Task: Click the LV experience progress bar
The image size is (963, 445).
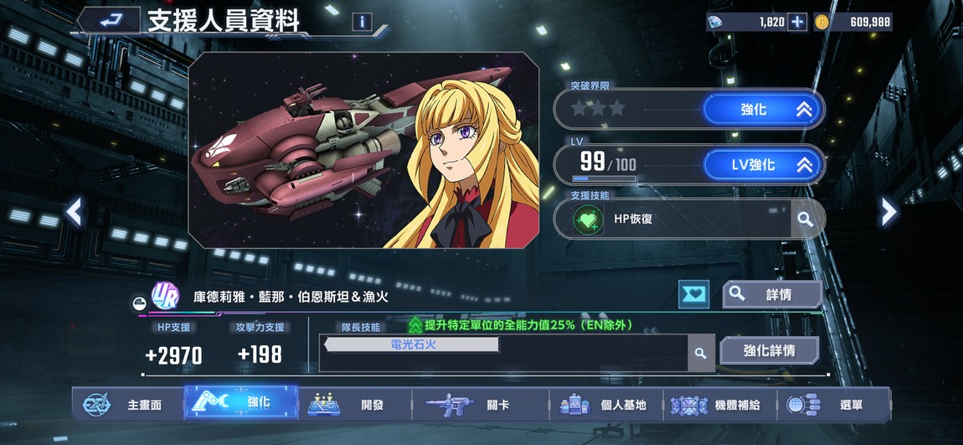Action: 605,179
